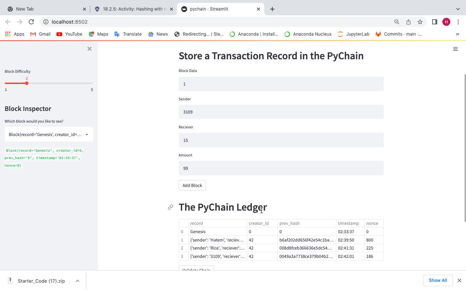The image size is (466, 291).
Task: Open Chrome three-dot menu
Action: point(458,22)
